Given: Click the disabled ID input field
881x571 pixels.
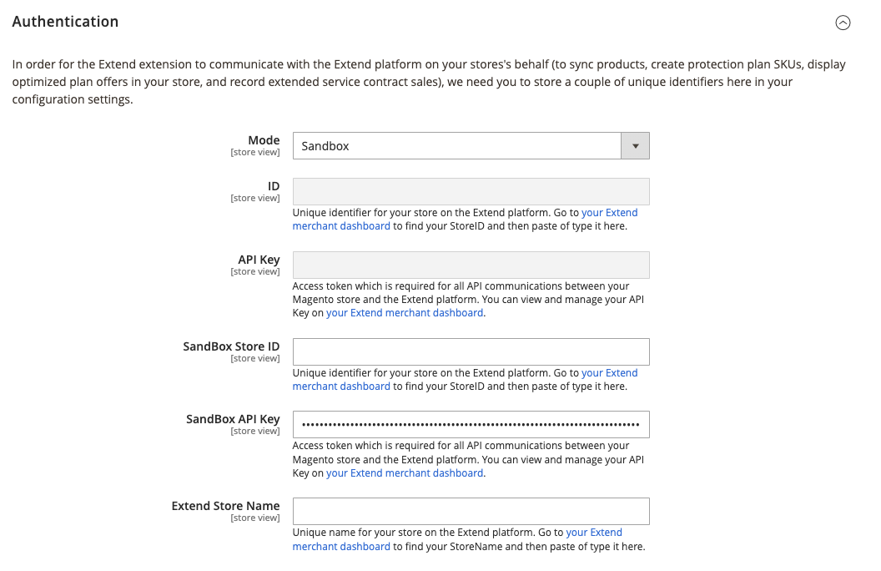Looking at the screenshot, I should pyautogui.click(x=471, y=192).
